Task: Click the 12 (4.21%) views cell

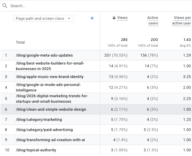Action: click(118, 87)
